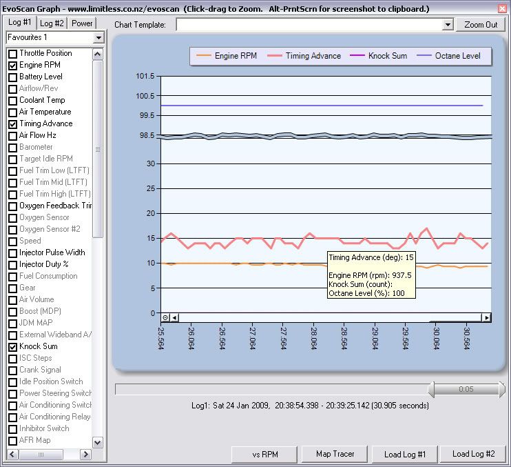
Task: Click Load Log #1 button
Action: (x=404, y=455)
